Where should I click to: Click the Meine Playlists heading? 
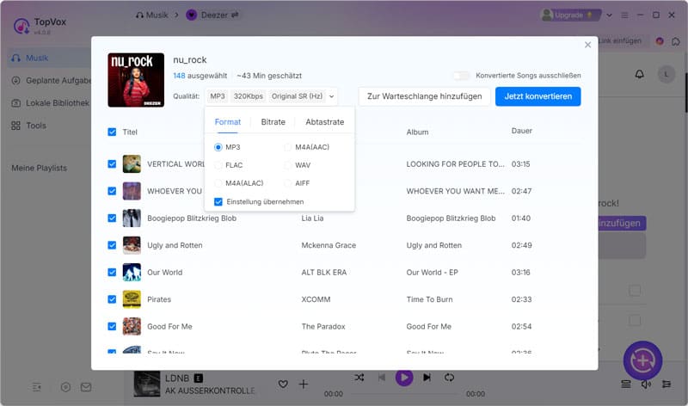click(39, 168)
